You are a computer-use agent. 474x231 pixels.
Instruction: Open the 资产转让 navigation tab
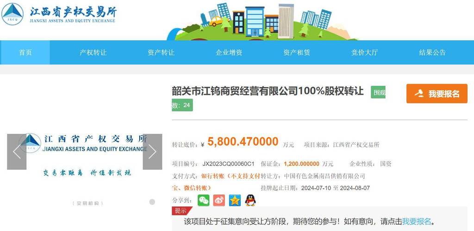(x=161, y=53)
